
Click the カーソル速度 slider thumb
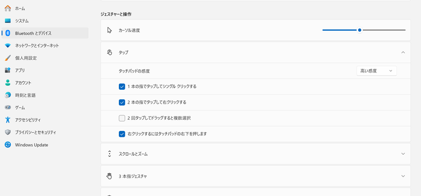(360, 30)
